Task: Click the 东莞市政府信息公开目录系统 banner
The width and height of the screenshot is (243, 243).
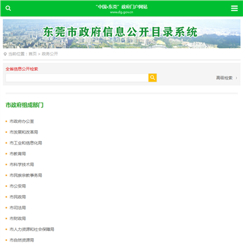Action: click(x=122, y=34)
